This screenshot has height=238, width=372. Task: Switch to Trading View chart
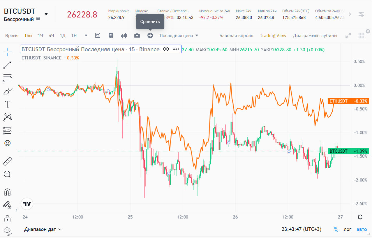tap(273, 36)
